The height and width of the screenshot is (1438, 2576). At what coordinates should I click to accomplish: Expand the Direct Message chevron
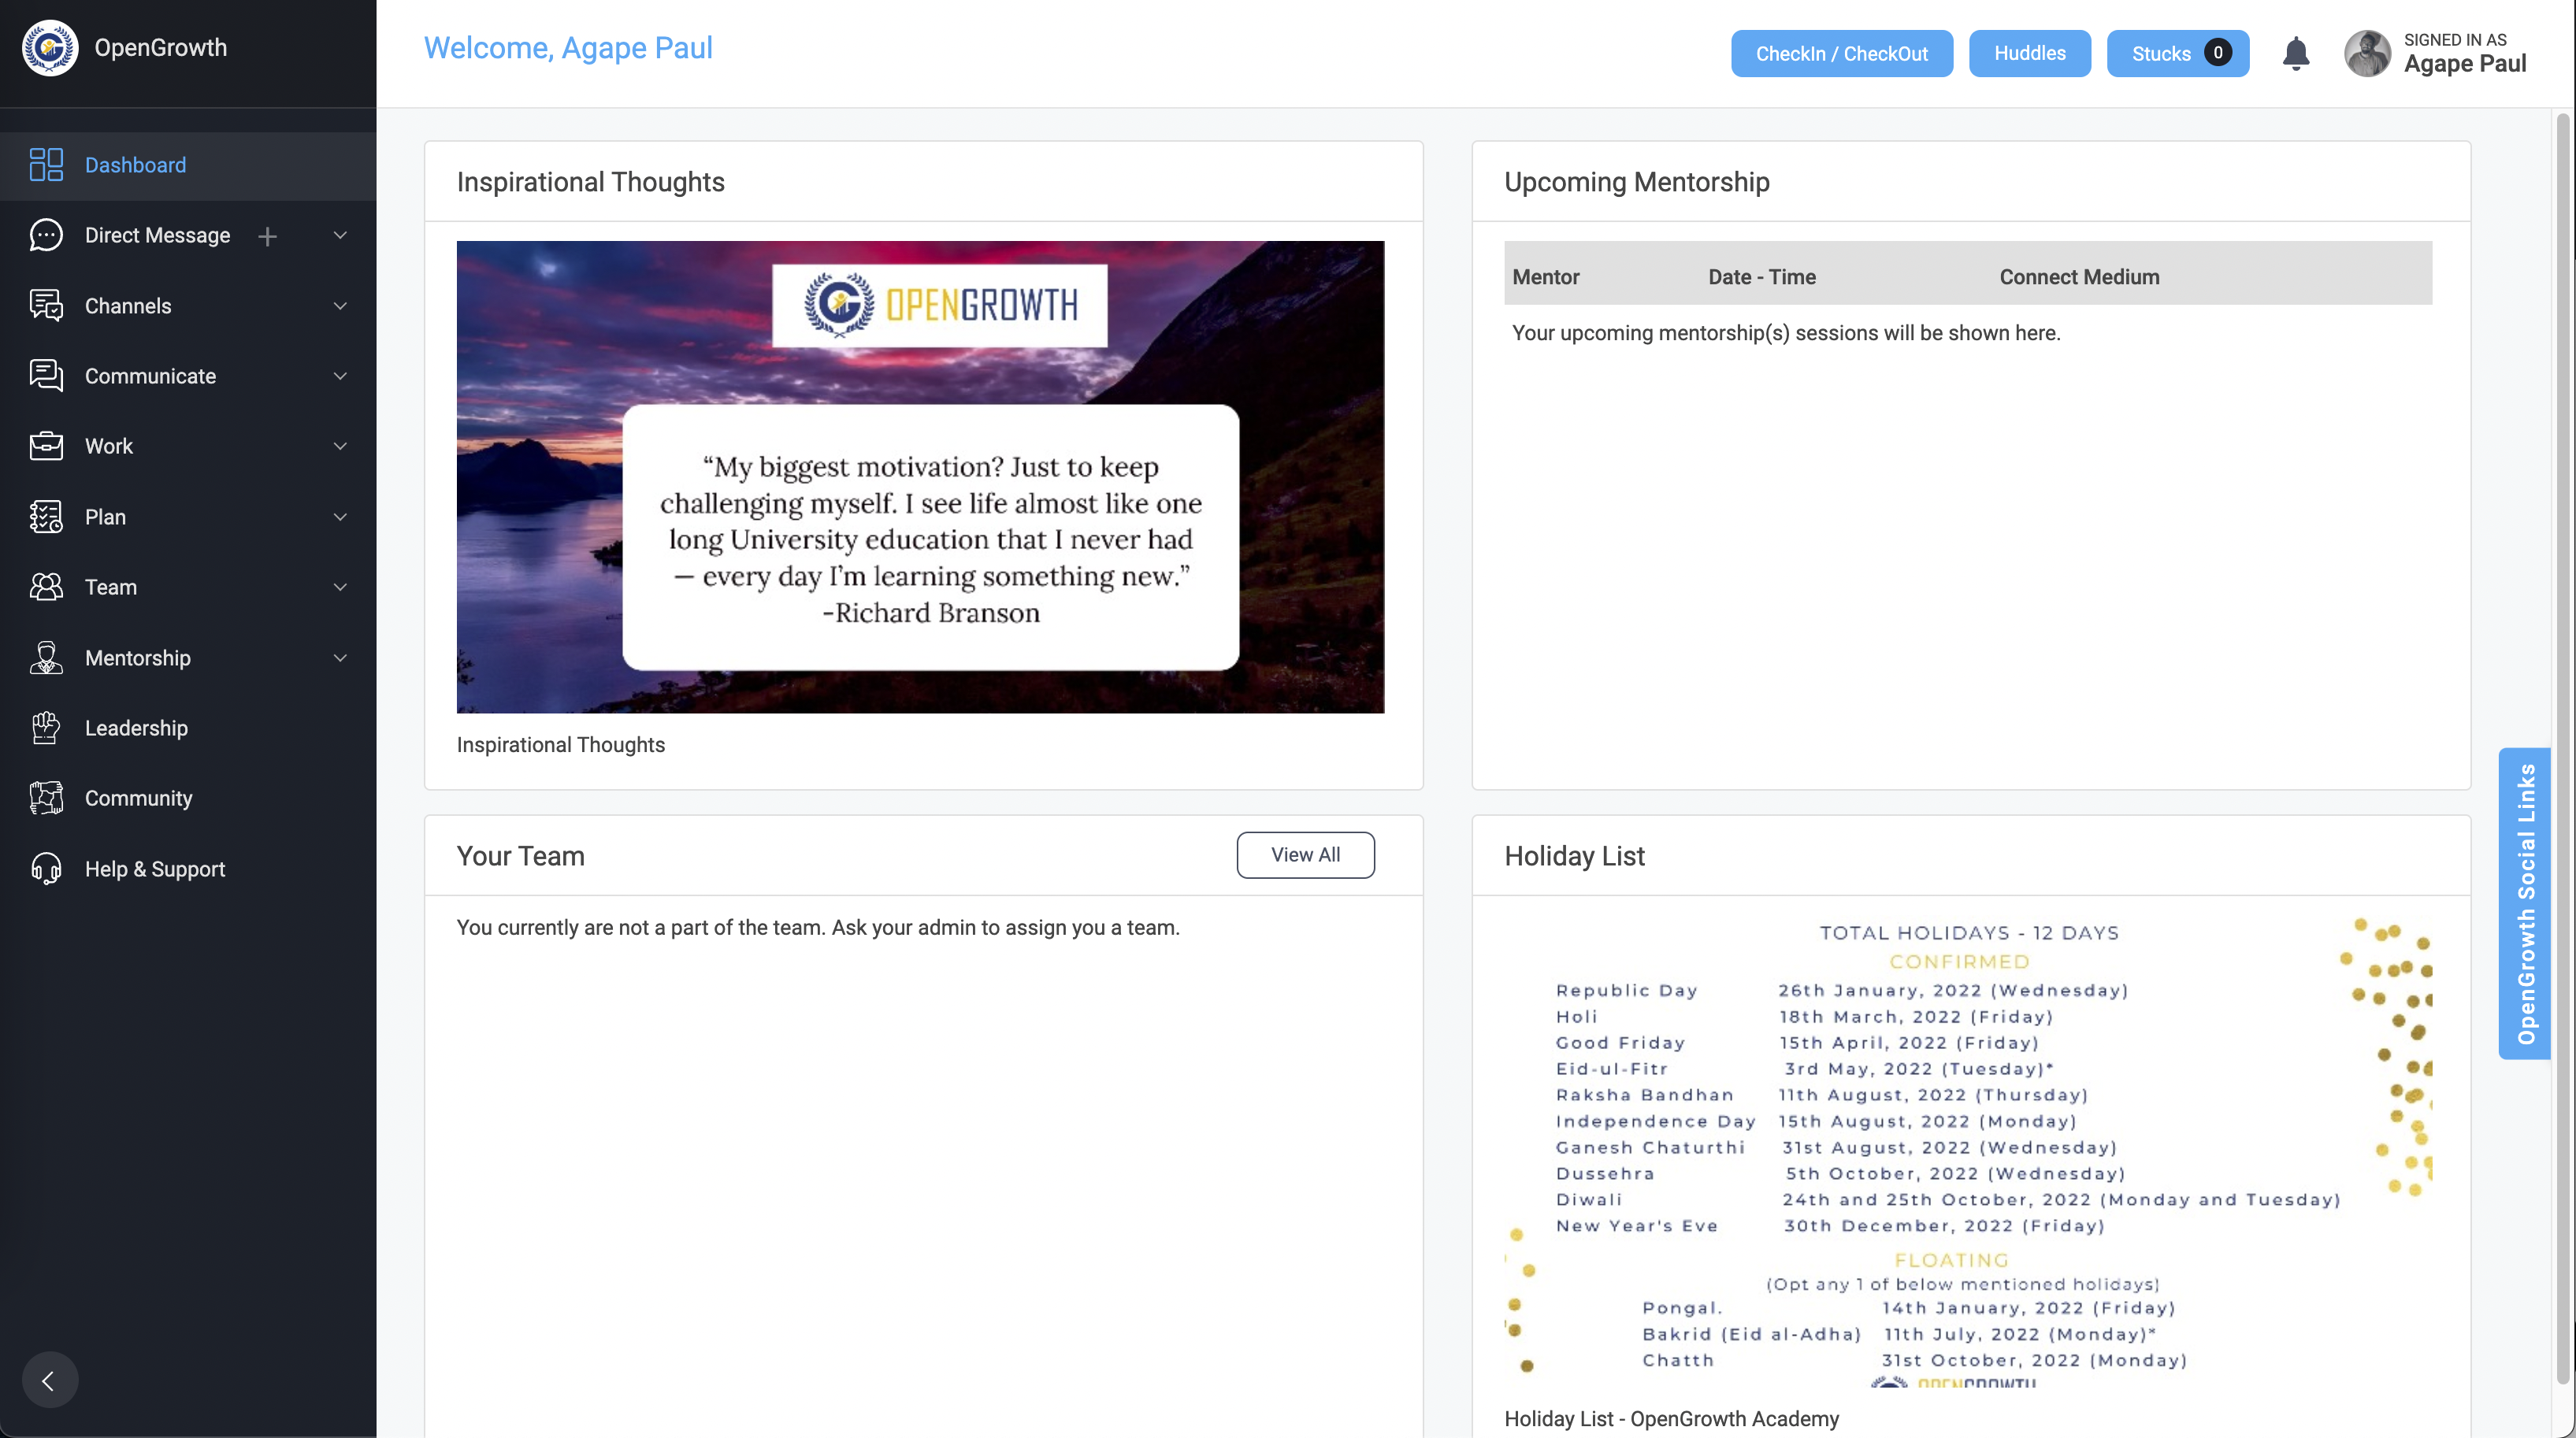pos(340,235)
